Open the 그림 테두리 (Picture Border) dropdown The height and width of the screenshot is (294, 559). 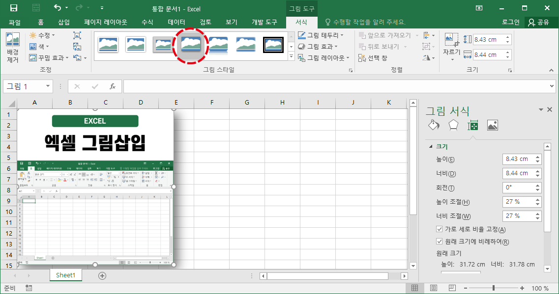321,35
